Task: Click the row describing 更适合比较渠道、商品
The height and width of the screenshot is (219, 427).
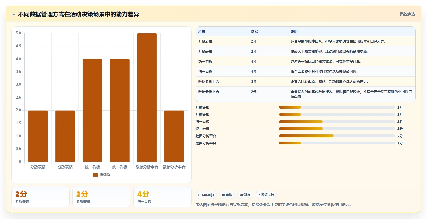Action: (x=306, y=81)
